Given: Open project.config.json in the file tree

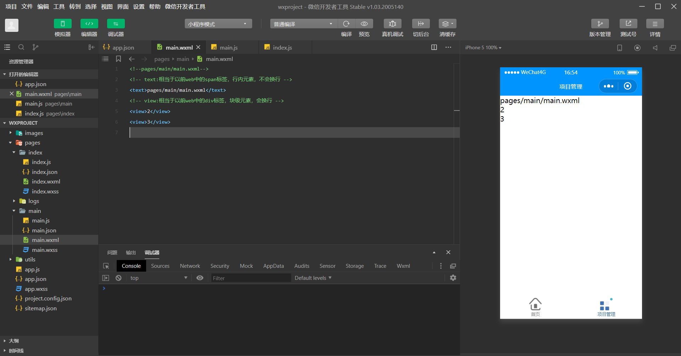Looking at the screenshot, I should 49,298.
